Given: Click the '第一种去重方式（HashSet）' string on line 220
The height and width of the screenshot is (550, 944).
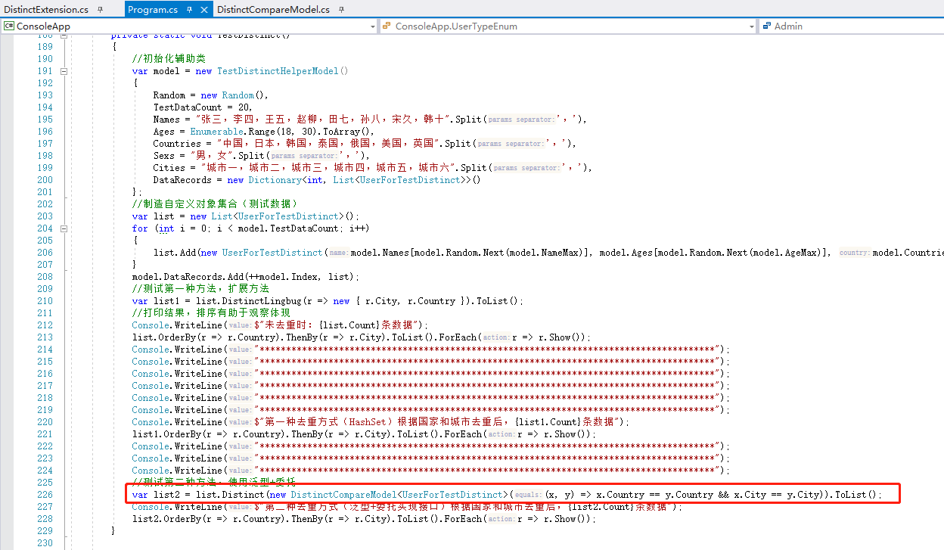Looking at the screenshot, I should pyautogui.click(x=438, y=422).
